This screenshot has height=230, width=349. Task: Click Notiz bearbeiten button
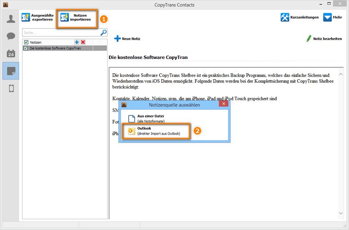click(x=324, y=39)
